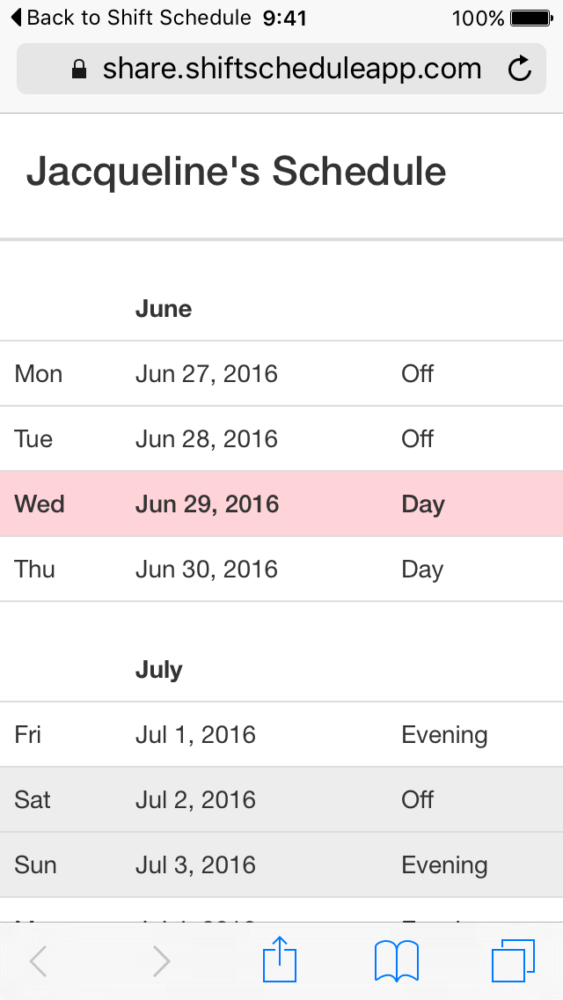Select the Tue Jun 28 Off row
The image size is (563, 1000).
[x=281, y=438]
